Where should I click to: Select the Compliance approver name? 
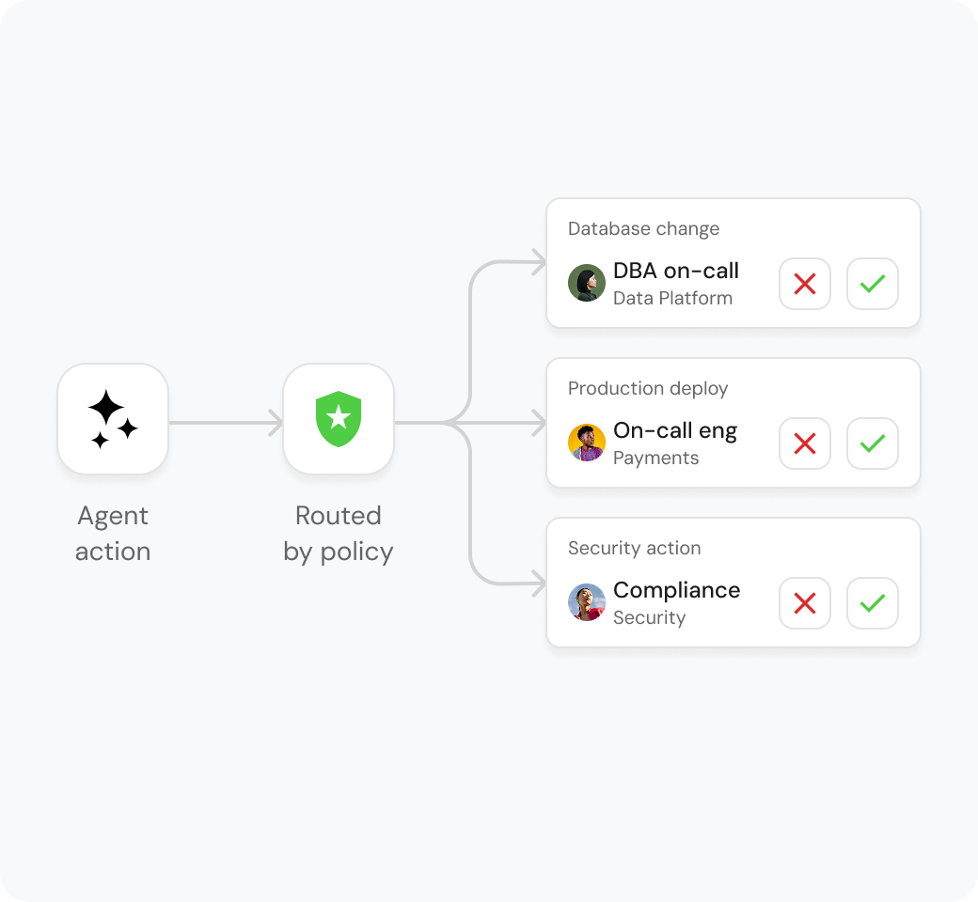(677, 590)
